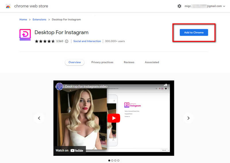The height and width of the screenshot is (163, 230).
Task: Select the Overview tab
Action: coord(74,62)
